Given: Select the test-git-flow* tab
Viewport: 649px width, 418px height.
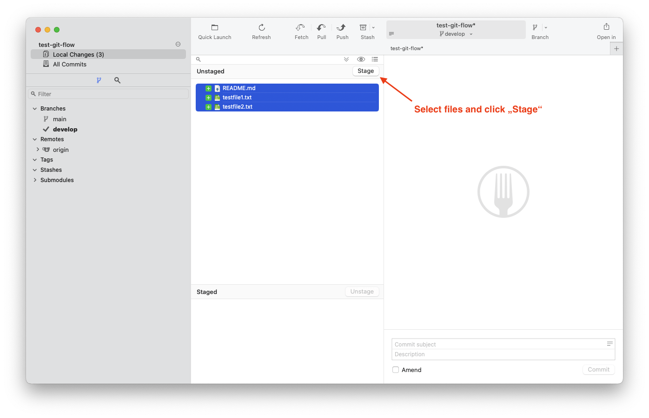Looking at the screenshot, I should click(407, 48).
